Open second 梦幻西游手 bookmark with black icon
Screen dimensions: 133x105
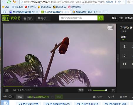(x=59, y=7)
